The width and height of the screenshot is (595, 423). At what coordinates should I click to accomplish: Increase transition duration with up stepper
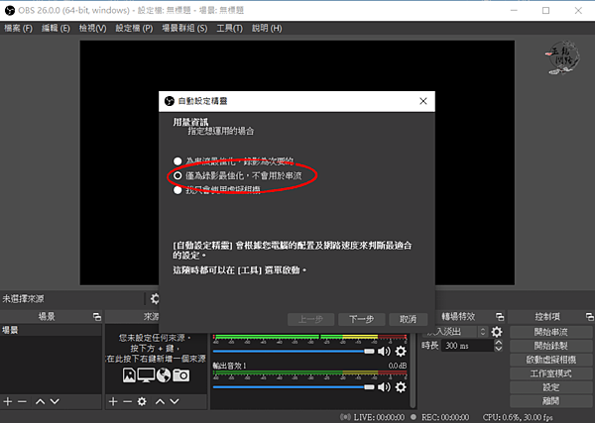499,343
